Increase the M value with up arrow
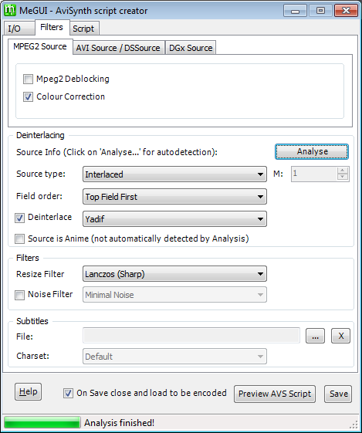Screen dimensions: 362x433 [343, 171]
